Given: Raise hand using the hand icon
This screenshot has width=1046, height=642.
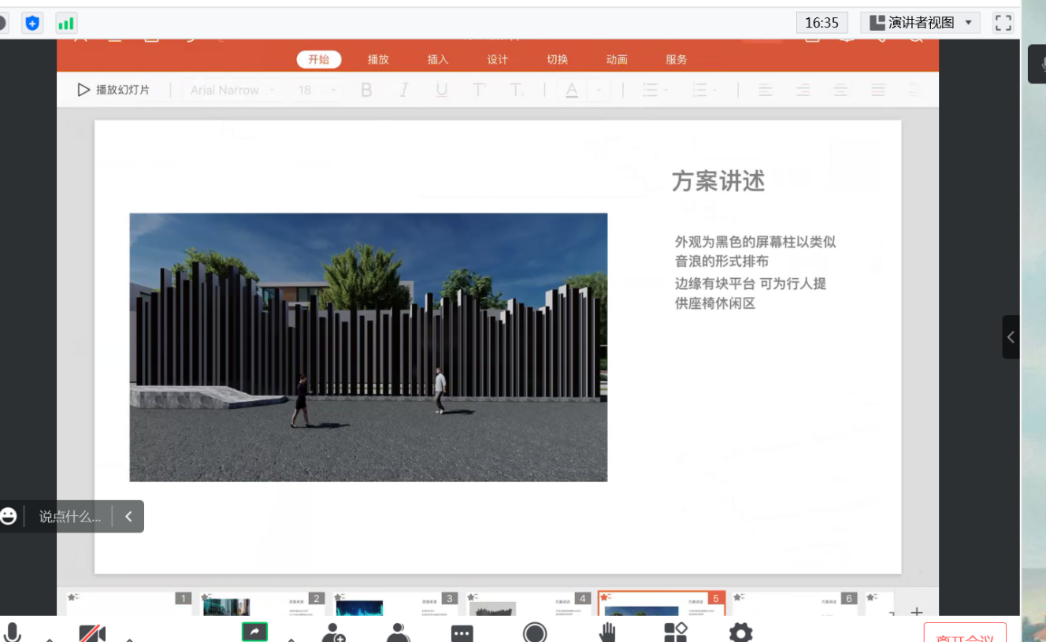Looking at the screenshot, I should point(607,633).
